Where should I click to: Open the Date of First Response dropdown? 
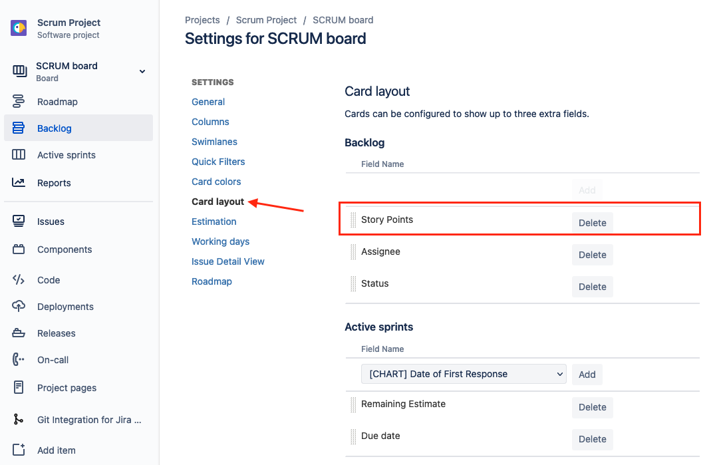click(464, 374)
